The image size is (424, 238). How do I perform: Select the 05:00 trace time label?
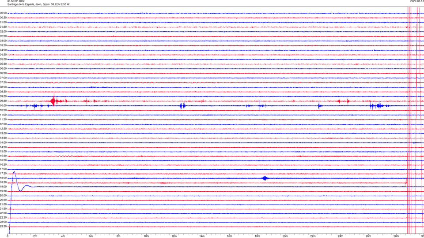click(3, 59)
